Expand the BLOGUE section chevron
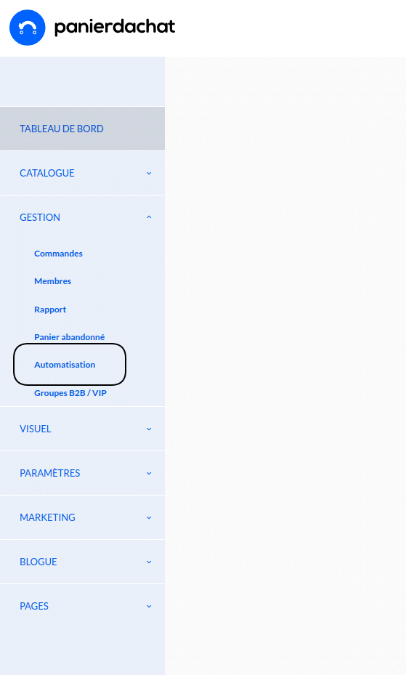 tap(149, 562)
